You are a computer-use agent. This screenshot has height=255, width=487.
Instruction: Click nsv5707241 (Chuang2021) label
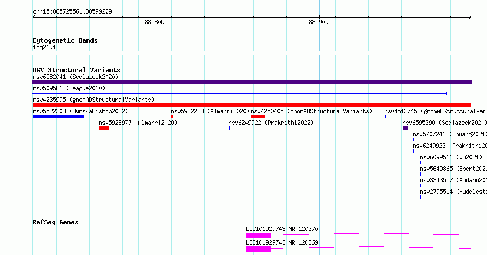(450, 134)
